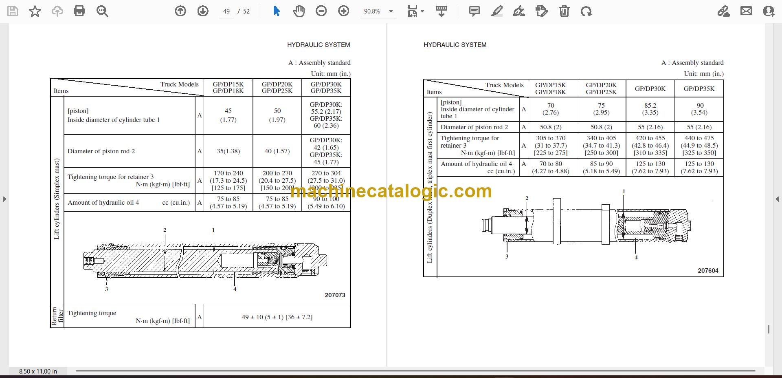Click the '35(1.38)' piston rod cell
This screenshot has width=782, height=378.
228,151
